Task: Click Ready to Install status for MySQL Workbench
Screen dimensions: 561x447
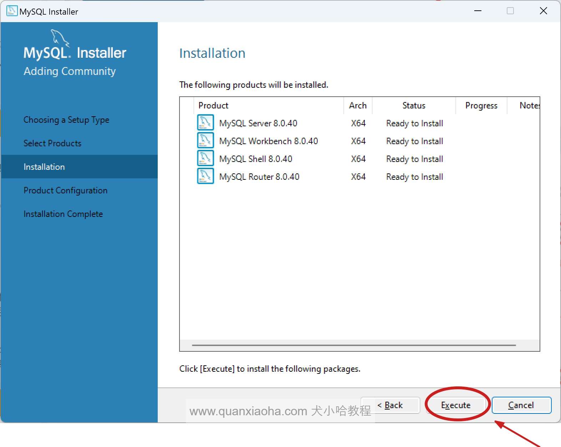Action: coord(415,141)
